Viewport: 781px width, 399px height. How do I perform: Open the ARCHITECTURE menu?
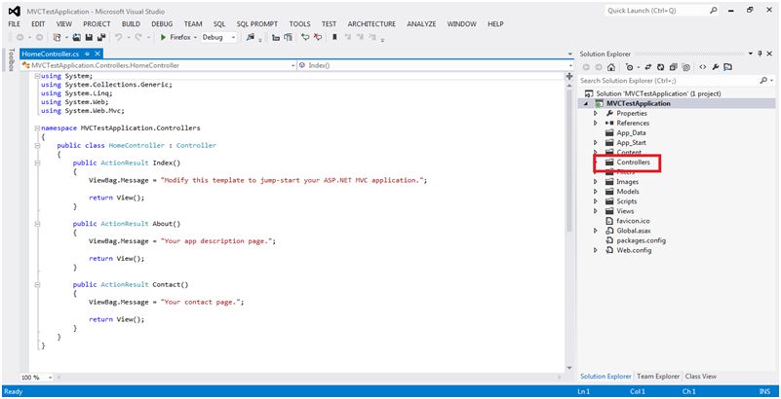[371, 24]
